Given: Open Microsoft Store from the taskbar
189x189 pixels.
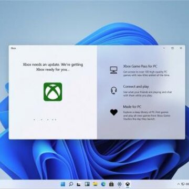Looking at the screenshot, I should [x=111, y=184].
